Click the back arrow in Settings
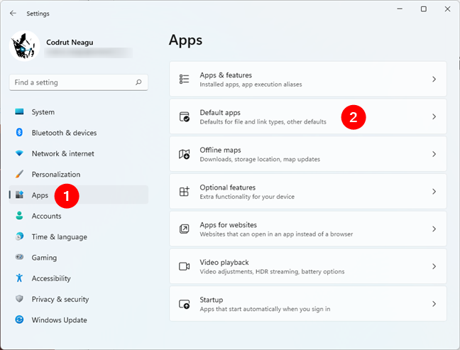The image size is (460, 350). point(13,13)
